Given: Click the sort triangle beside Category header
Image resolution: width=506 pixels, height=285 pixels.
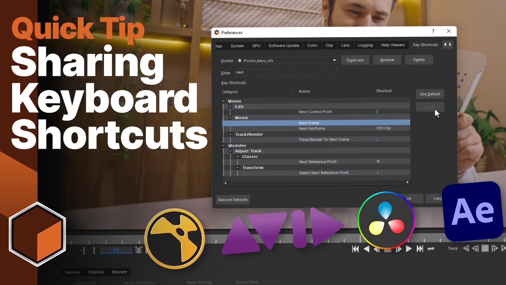Looking at the screenshot, I should pos(292,92).
